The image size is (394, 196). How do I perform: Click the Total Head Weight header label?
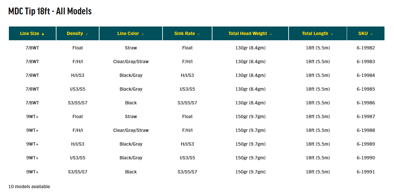(248, 33)
